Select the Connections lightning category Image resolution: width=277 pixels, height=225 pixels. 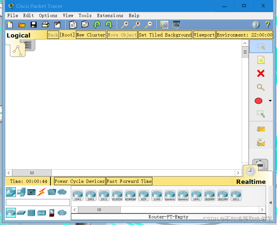(42, 192)
